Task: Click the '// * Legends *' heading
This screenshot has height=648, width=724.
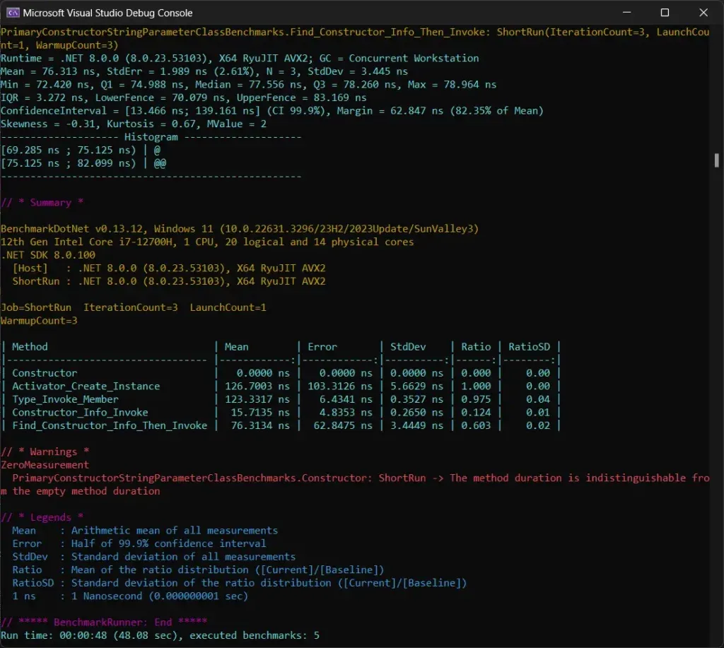Action: (42, 517)
